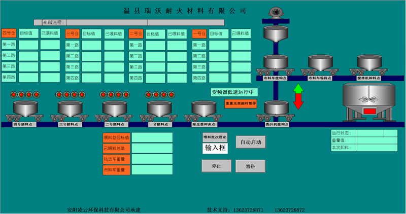Click the cart at 布料车等待点

click(x=321, y=64)
